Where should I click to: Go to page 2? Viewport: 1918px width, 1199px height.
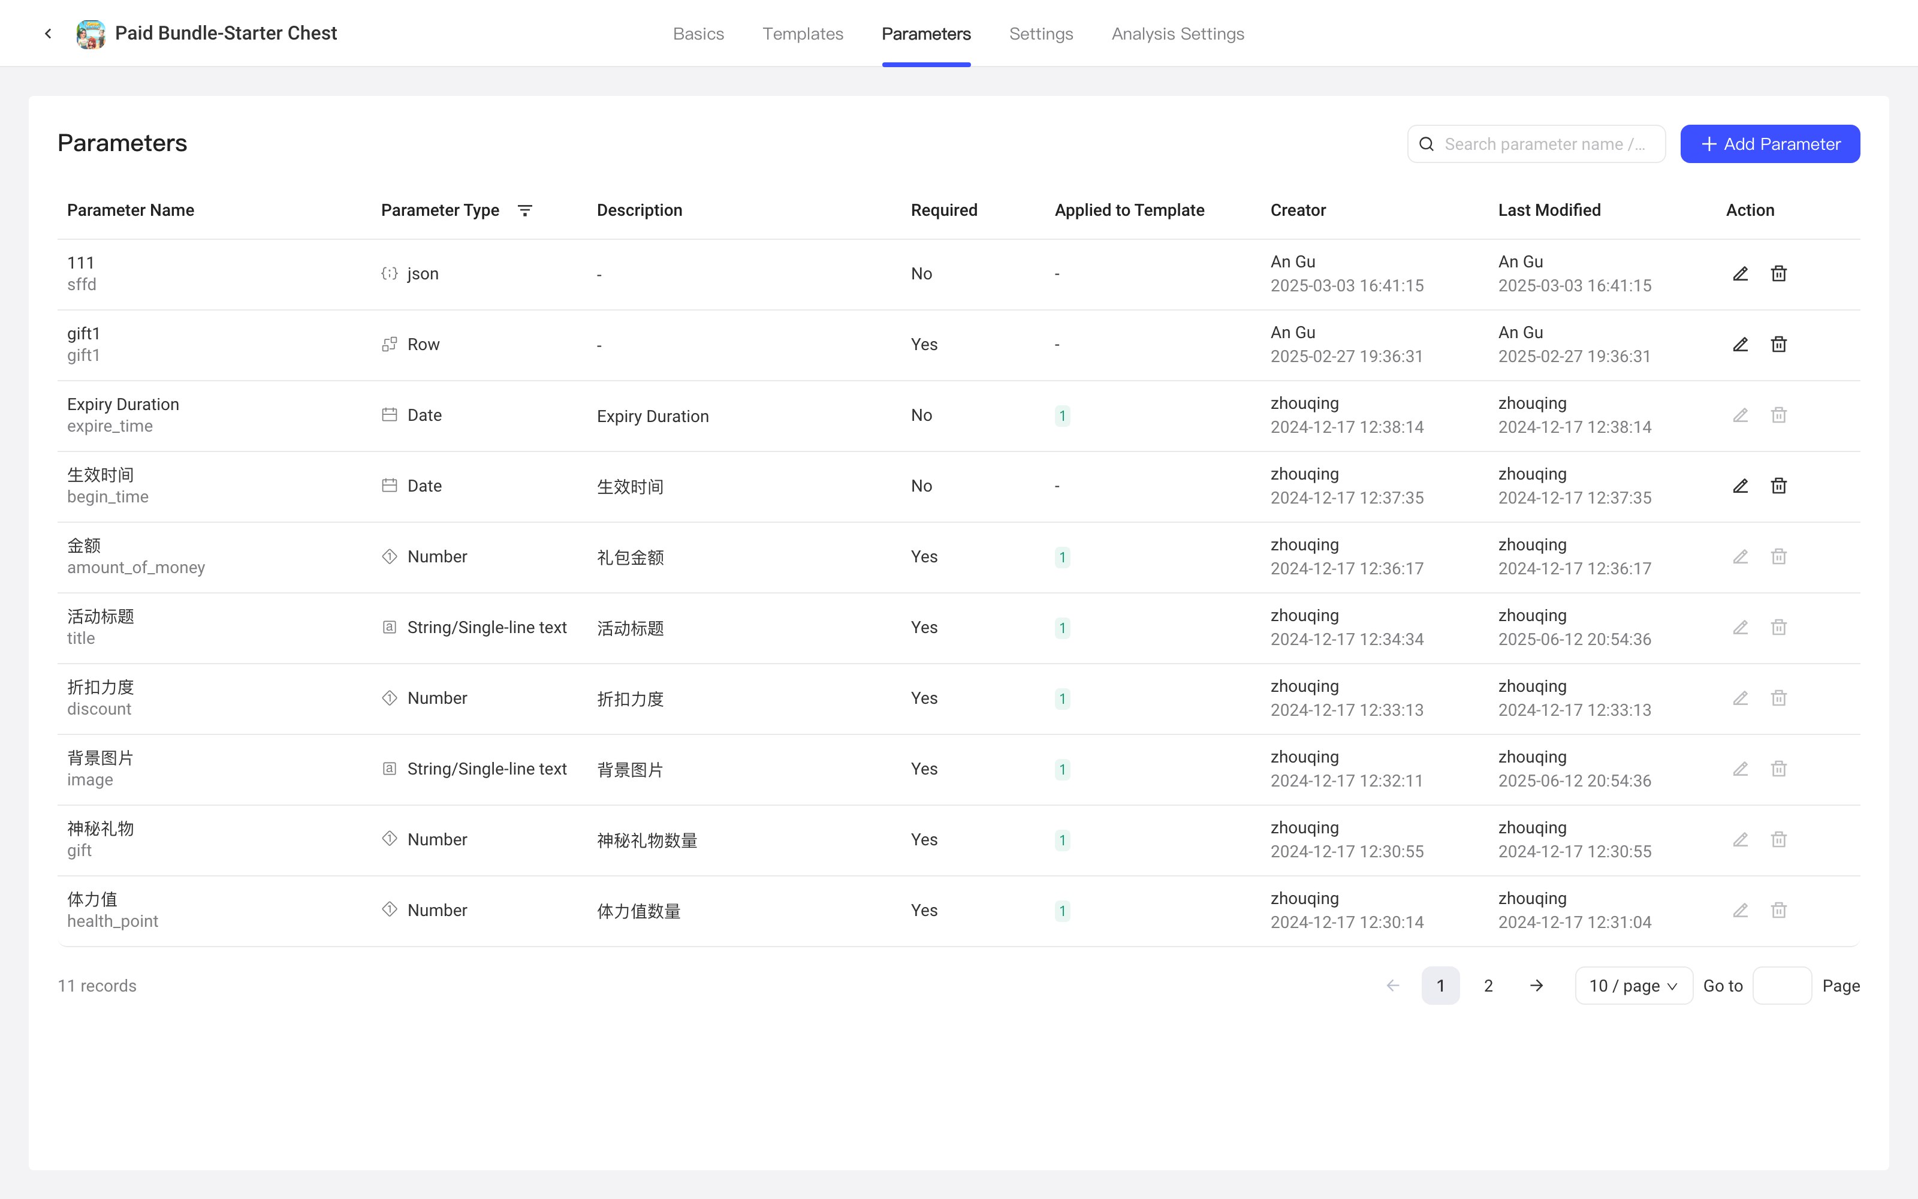1488,986
